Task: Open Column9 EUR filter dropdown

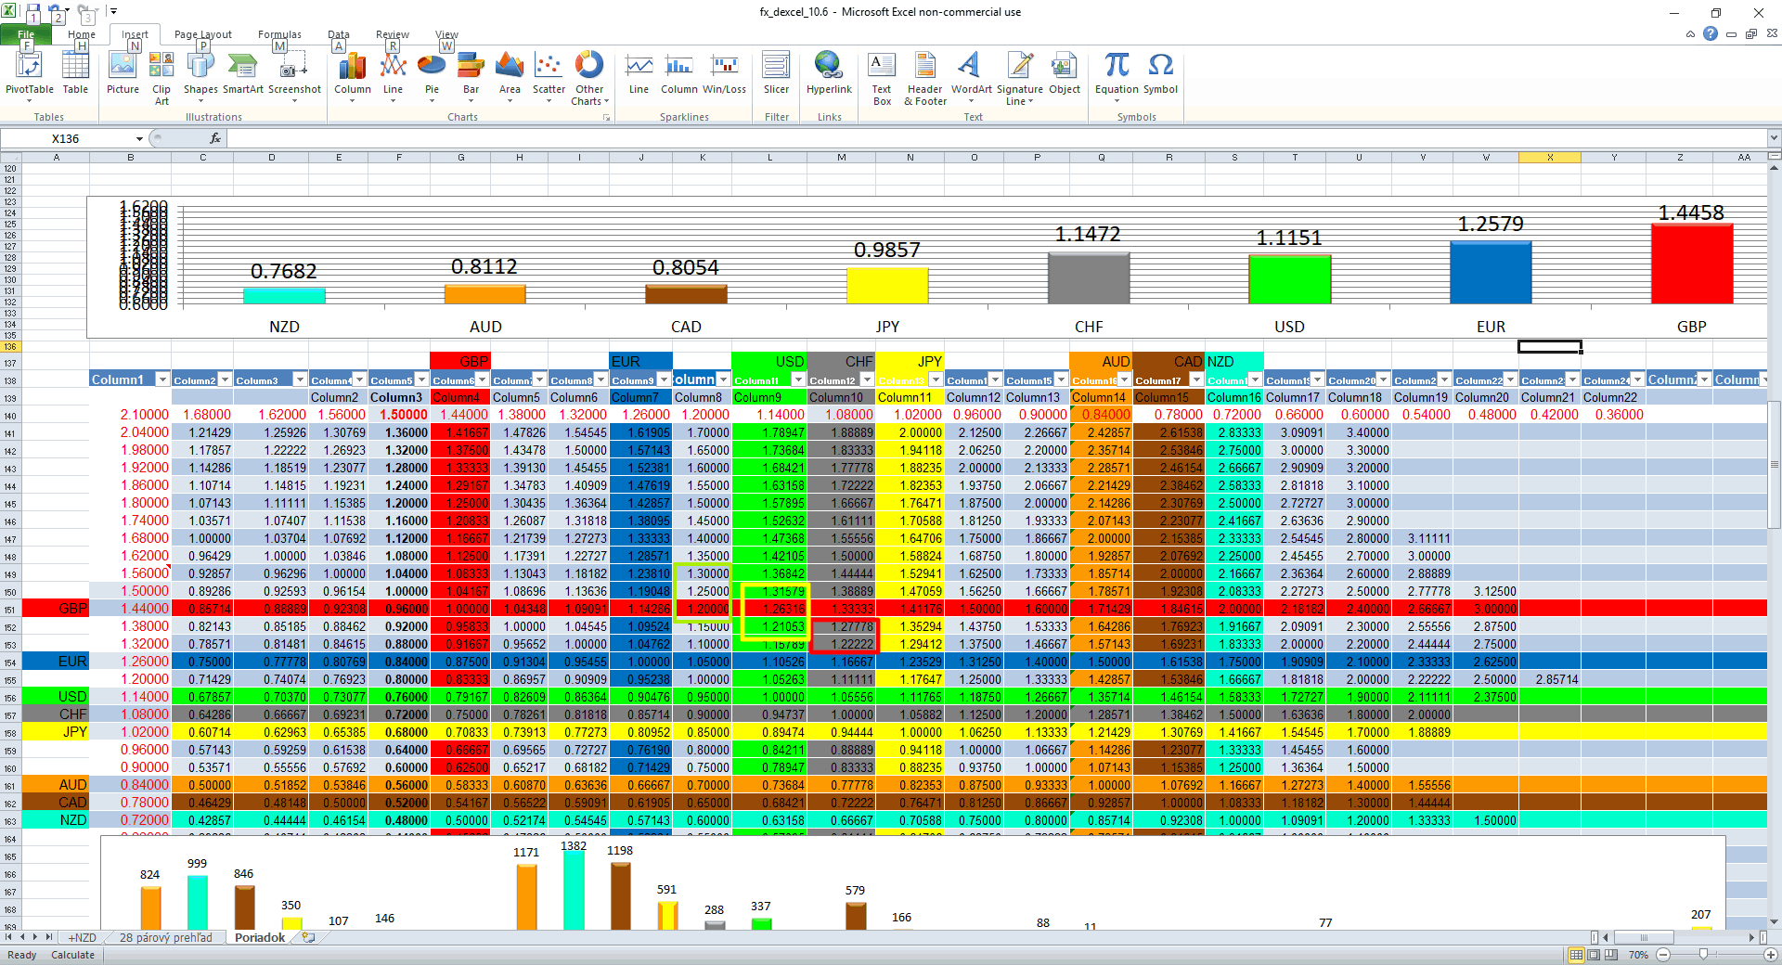Action: (x=664, y=380)
